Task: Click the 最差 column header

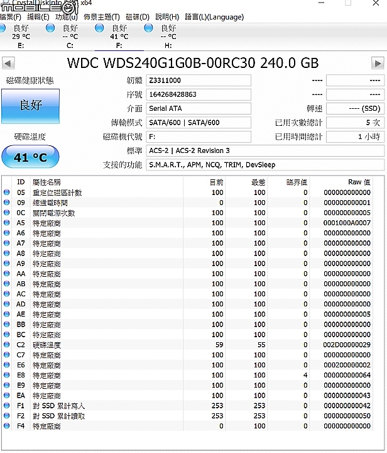Action: [x=246, y=182]
